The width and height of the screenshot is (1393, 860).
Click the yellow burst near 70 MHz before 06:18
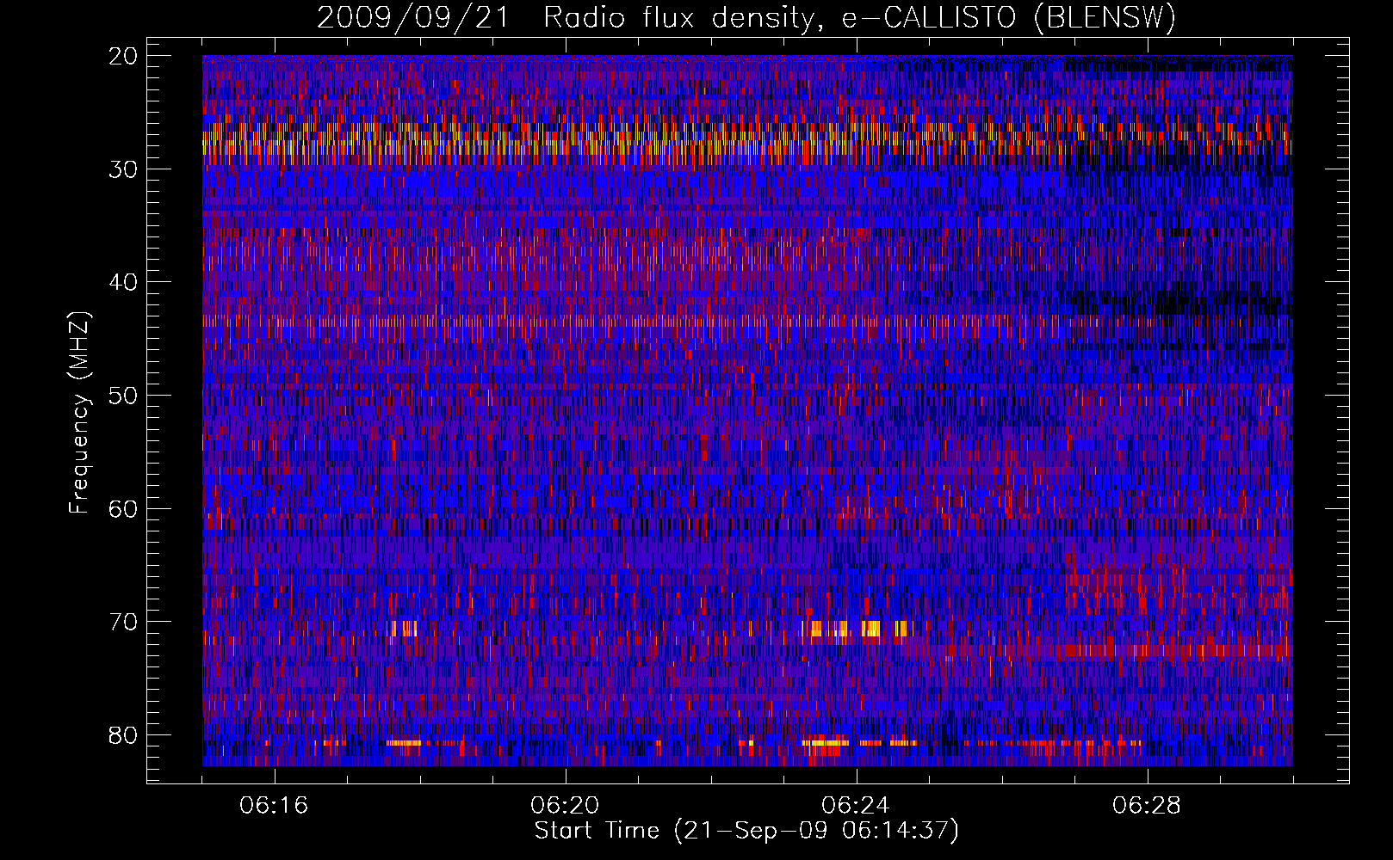click(403, 629)
